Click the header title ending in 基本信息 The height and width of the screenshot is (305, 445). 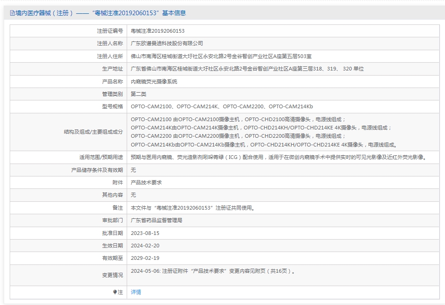pos(101,13)
